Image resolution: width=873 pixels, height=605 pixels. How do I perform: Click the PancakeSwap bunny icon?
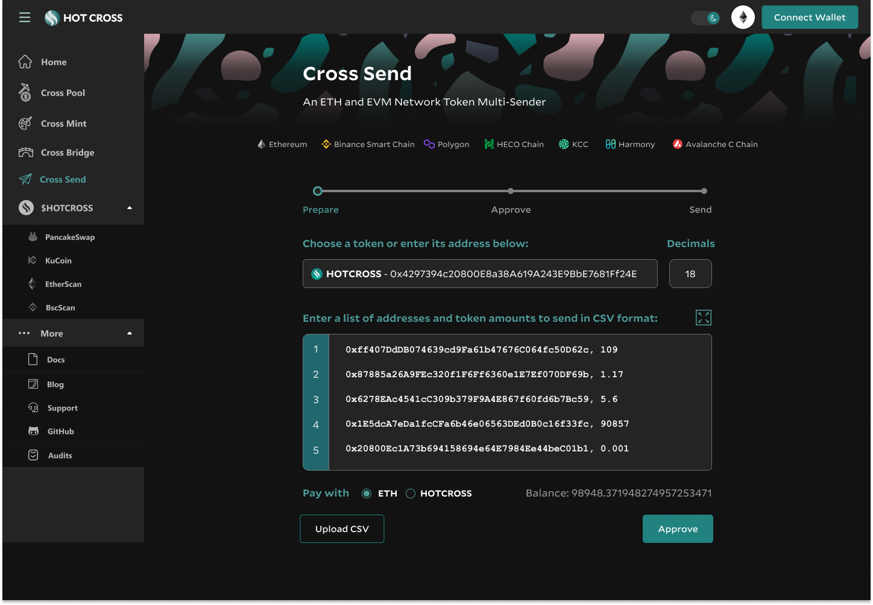[x=33, y=237]
